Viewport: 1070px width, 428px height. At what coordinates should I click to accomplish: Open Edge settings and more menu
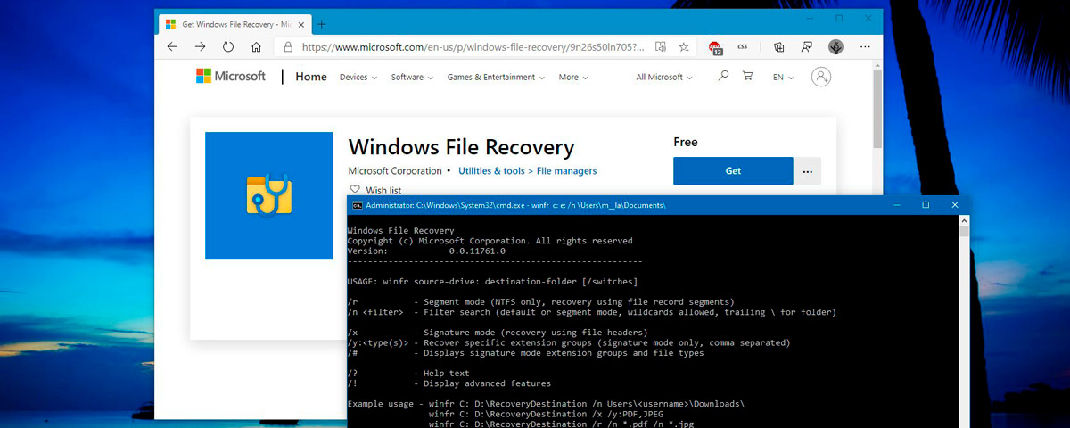(865, 46)
